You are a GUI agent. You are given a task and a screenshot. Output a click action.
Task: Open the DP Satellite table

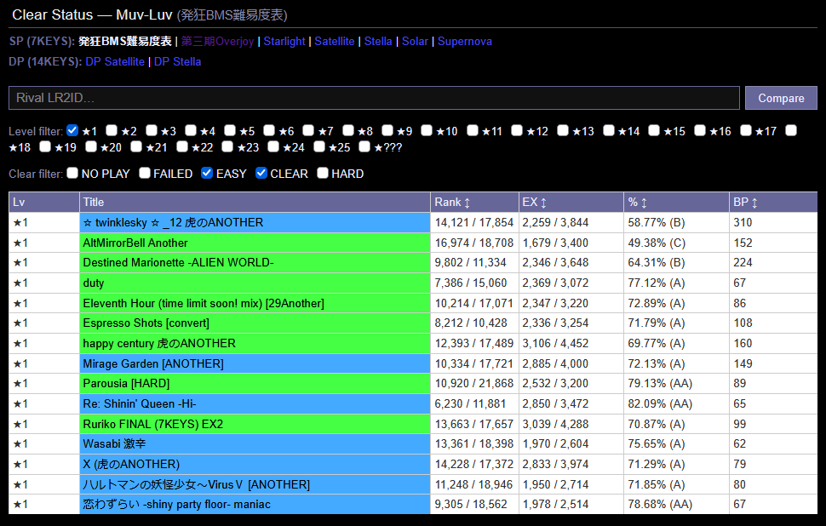pyautogui.click(x=115, y=61)
